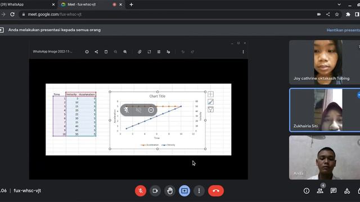Screen dimensions: 360x202
Task: Select Zukhairia Siti video tile
Action: point(325,110)
